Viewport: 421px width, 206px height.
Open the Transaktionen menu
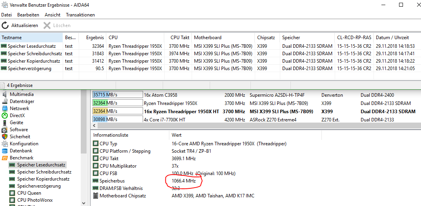coord(80,15)
